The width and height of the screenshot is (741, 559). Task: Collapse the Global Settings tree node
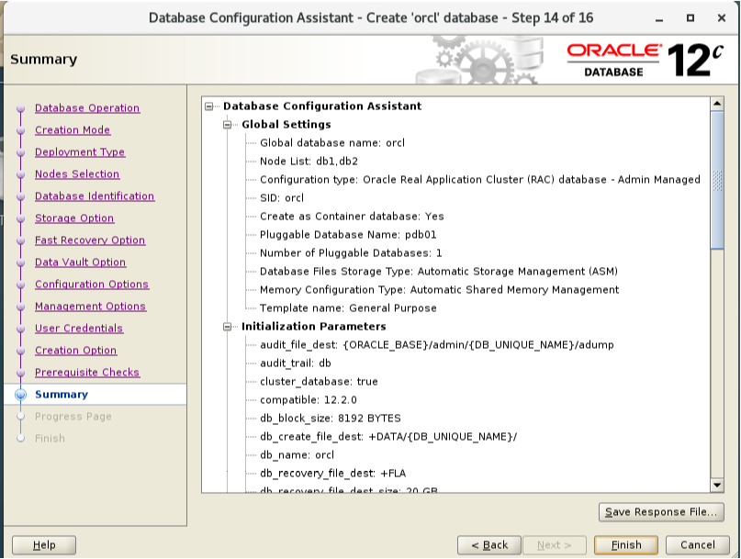coord(228,125)
